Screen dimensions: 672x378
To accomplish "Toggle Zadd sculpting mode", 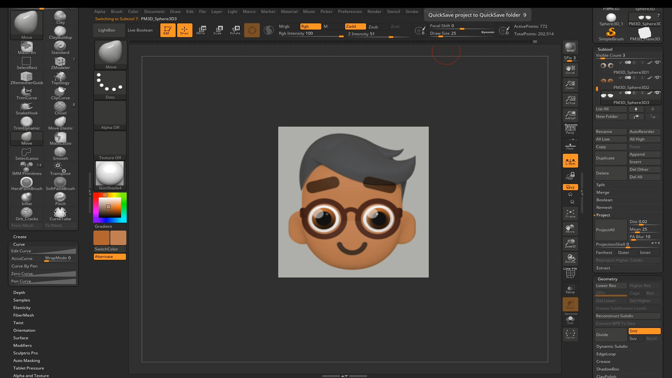I will [355, 26].
